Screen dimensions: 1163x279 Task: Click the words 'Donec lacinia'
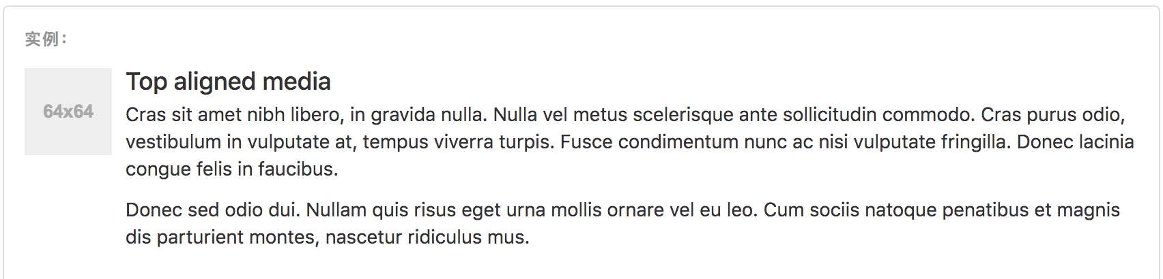(x=1076, y=142)
